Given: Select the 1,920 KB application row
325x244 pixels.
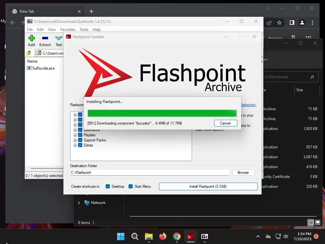Looking at the screenshot, I should 290,129.
